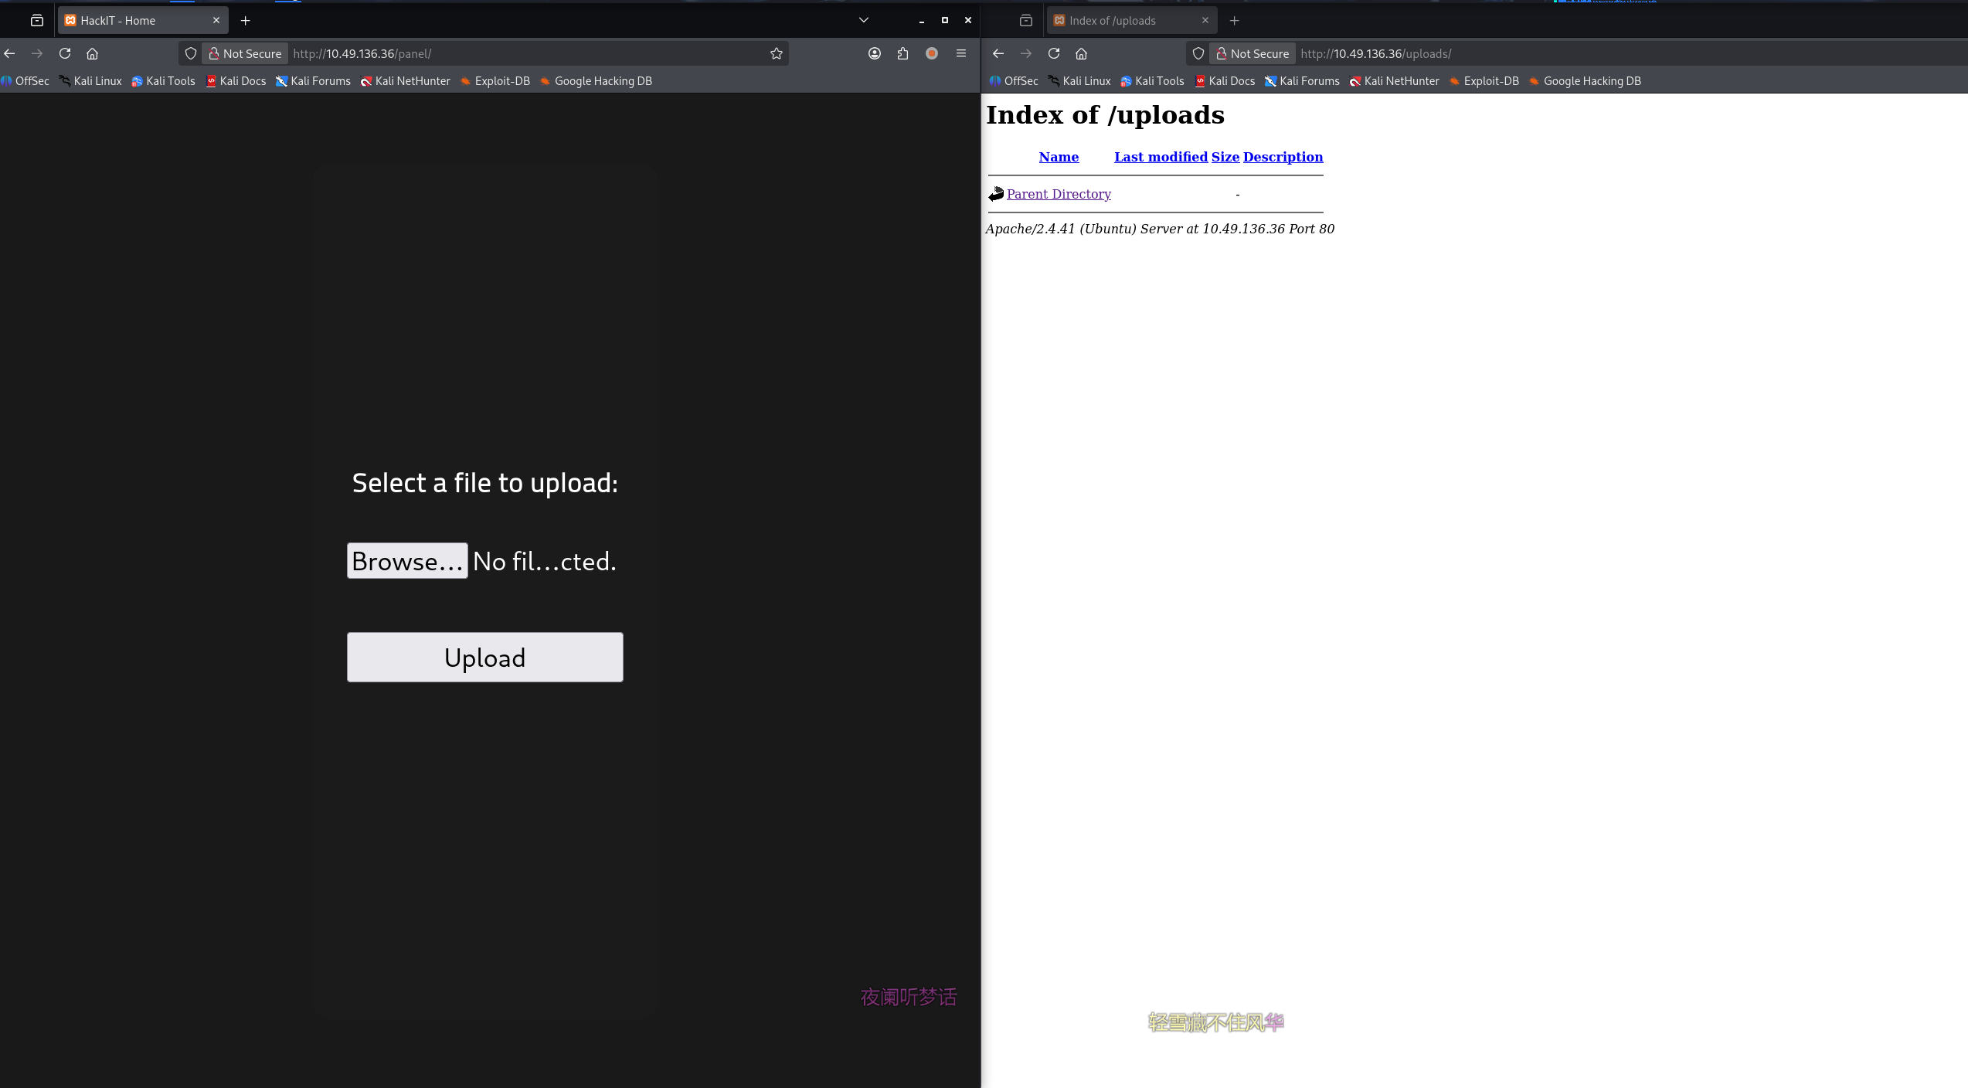Click the home icon in right browser
This screenshot has width=1968, height=1088.
(1081, 53)
